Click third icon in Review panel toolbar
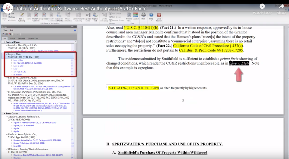 [x=10, y=34]
